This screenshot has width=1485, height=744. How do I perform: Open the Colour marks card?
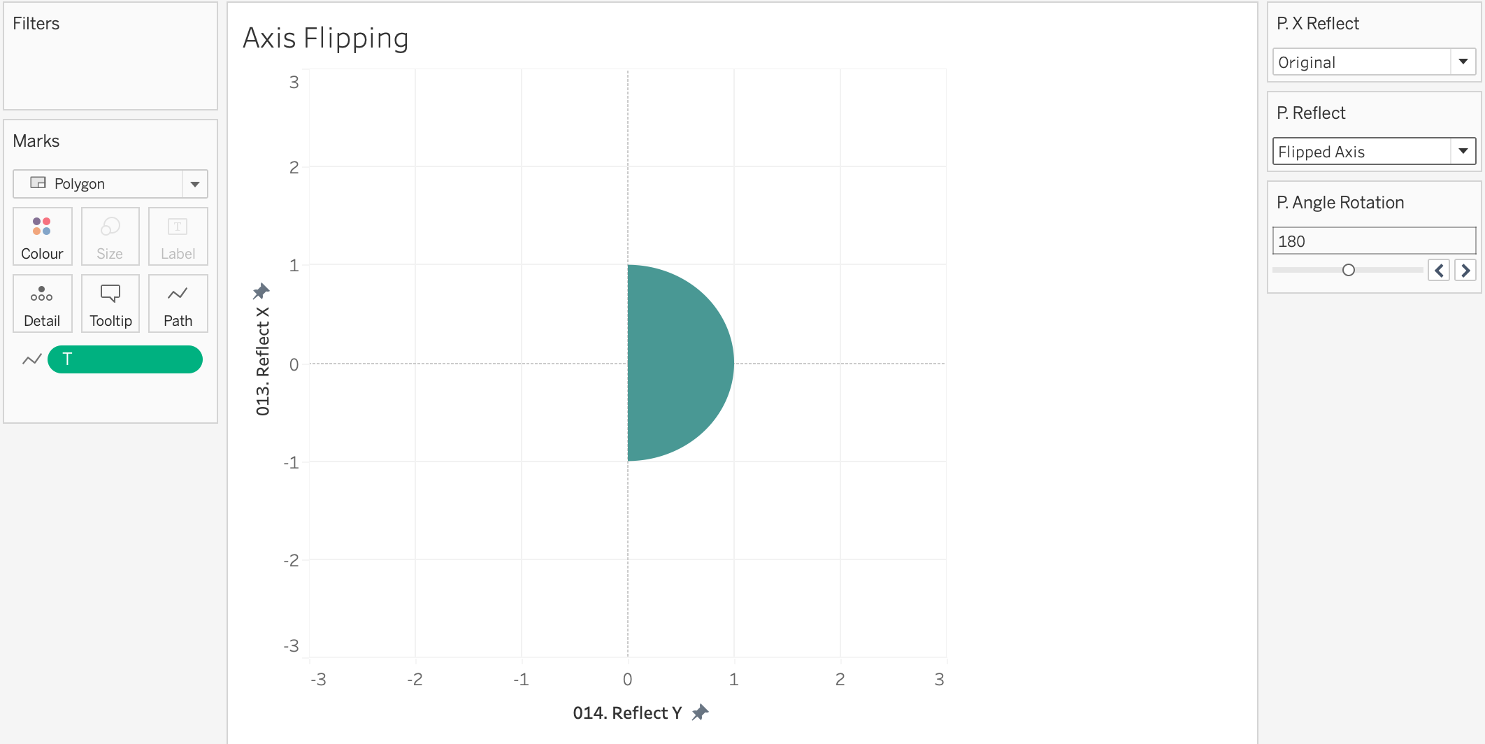42,236
